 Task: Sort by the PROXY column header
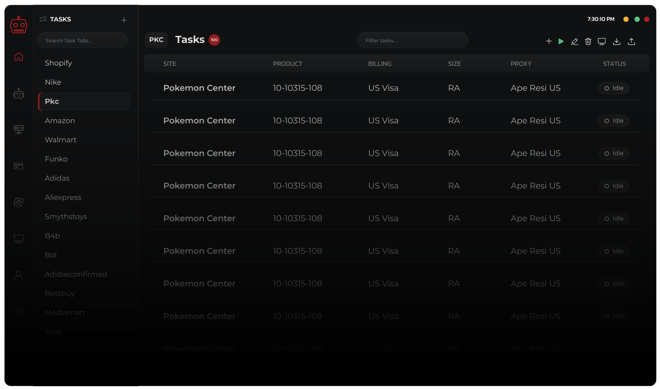(x=521, y=64)
